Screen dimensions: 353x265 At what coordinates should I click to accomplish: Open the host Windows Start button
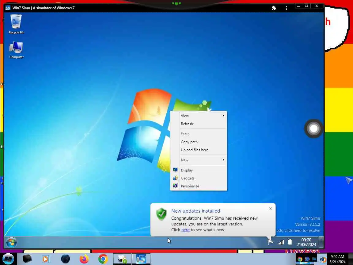[x=8, y=259]
